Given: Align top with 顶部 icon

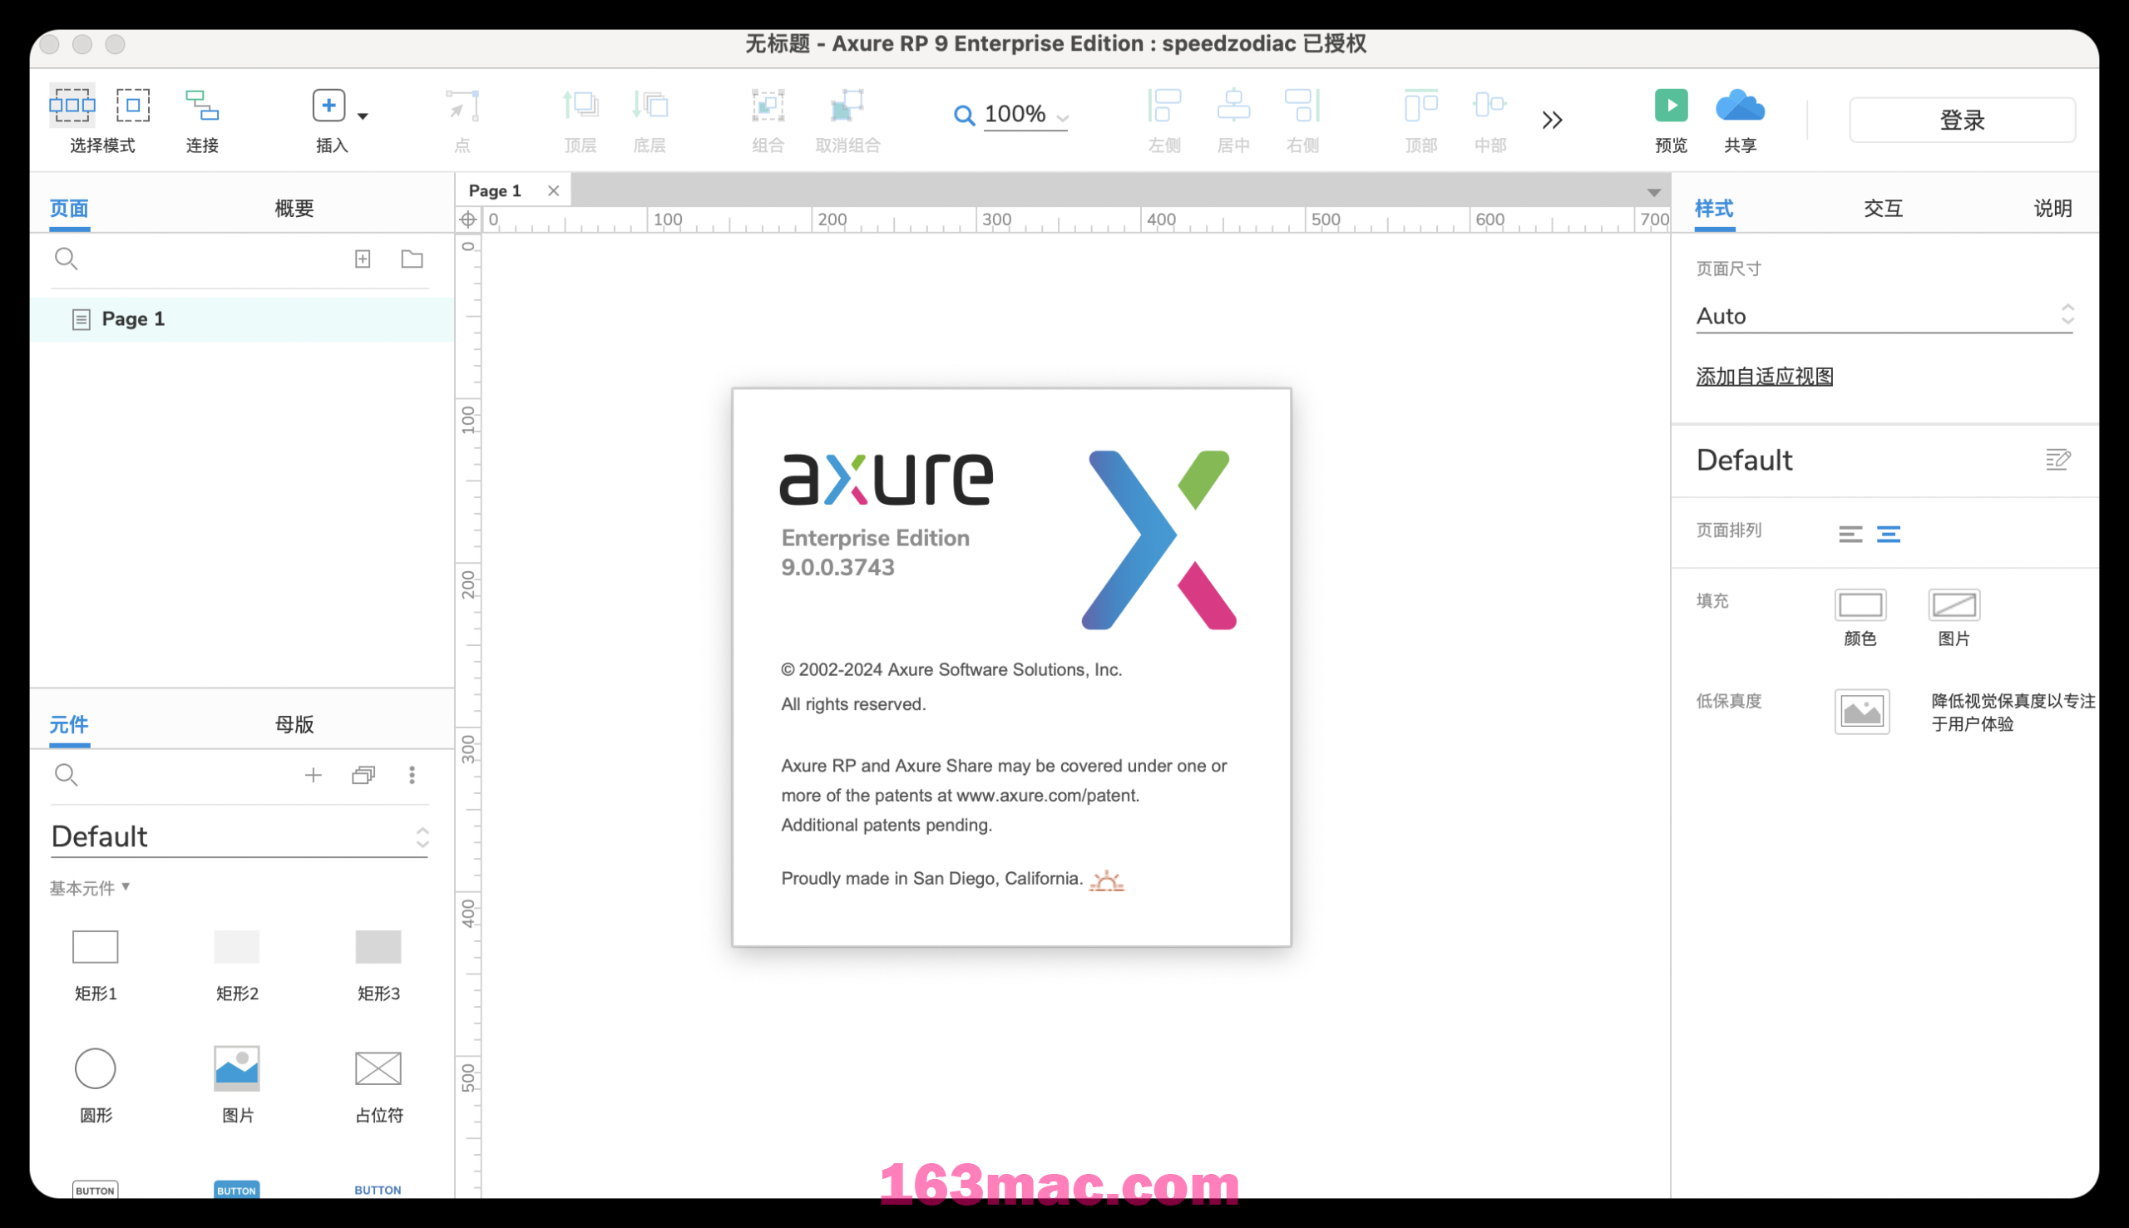Looking at the screenshot, I should click(x=1420, y=106).
